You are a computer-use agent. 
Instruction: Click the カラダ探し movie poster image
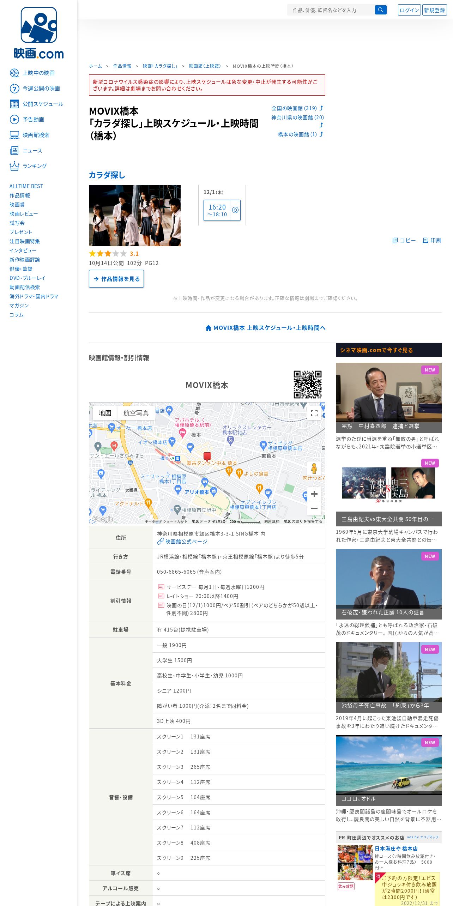135,216
